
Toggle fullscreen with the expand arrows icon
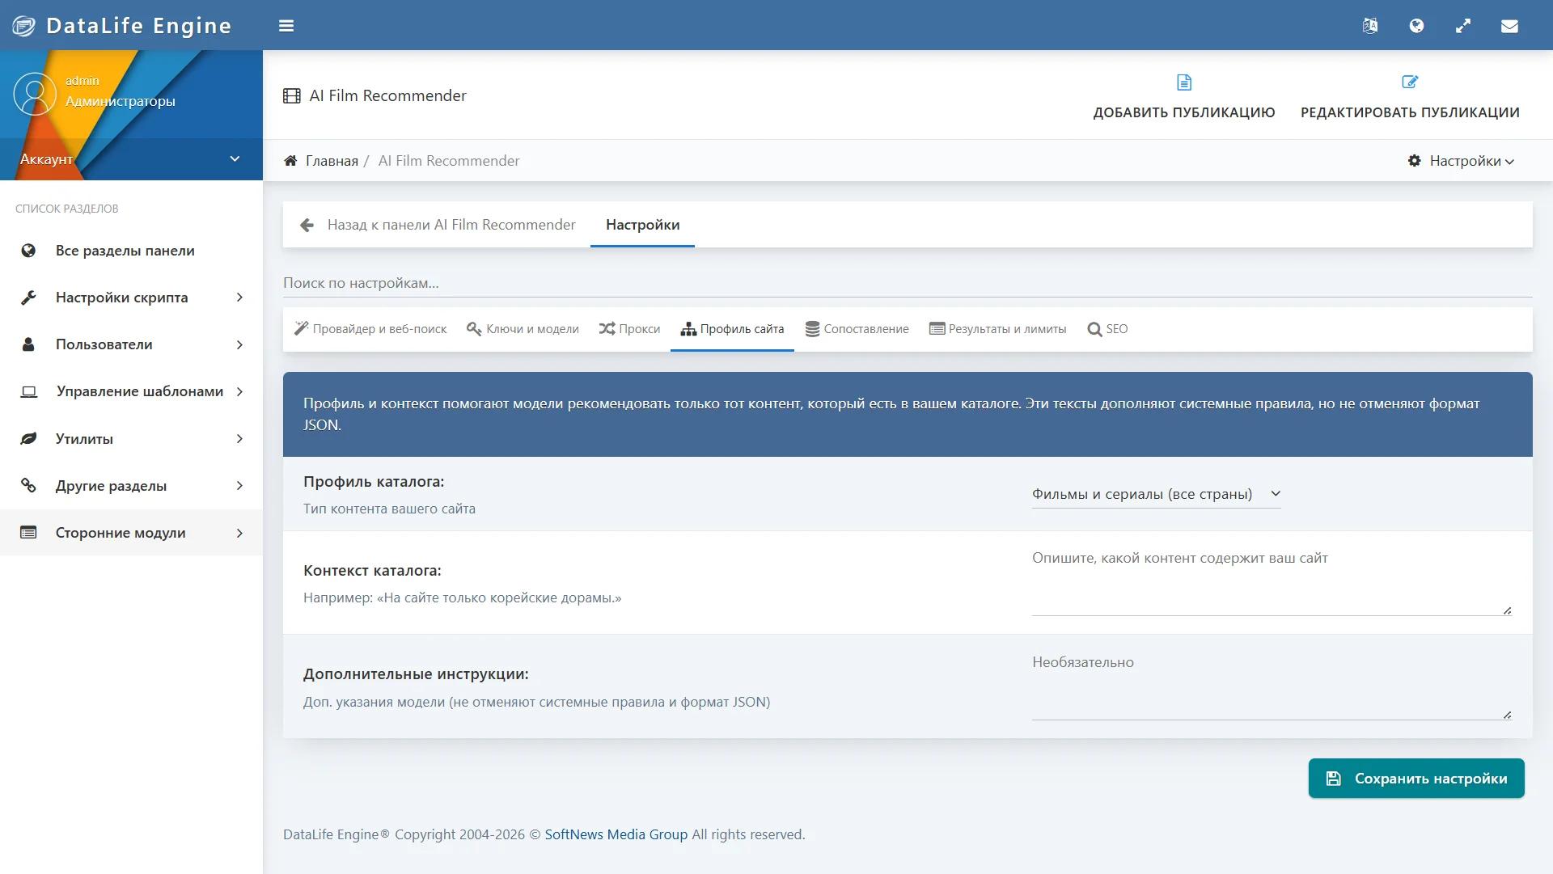(1463, 26)
